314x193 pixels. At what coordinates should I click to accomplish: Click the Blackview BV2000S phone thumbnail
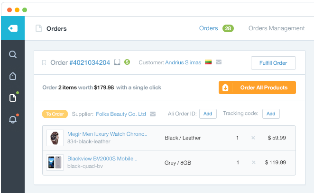click(x=55, y=162)
